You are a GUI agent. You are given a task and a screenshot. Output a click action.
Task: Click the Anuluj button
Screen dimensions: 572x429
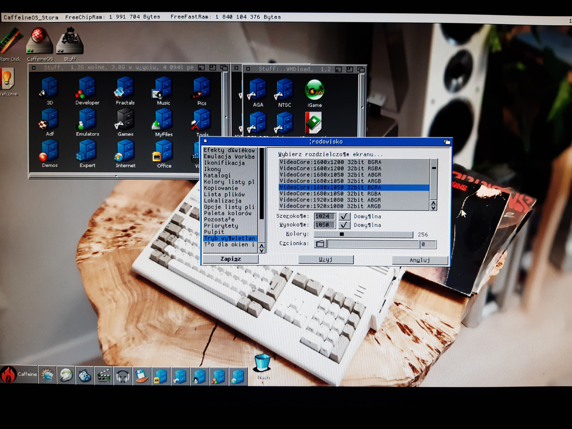[420, 260]
